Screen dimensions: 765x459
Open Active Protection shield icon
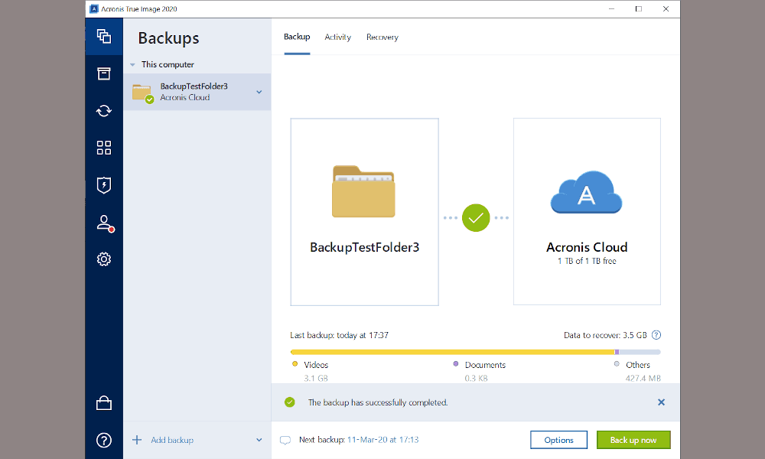click(x=104, y=185)
